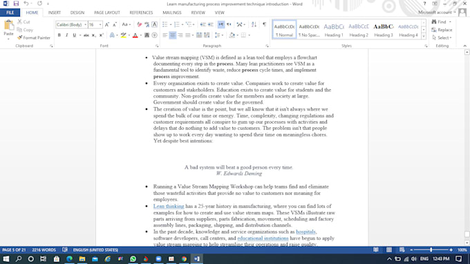The width and height of the screenshot is (470, 264).
Task: Follow the hospitals hyperlink
Action: 305,232
